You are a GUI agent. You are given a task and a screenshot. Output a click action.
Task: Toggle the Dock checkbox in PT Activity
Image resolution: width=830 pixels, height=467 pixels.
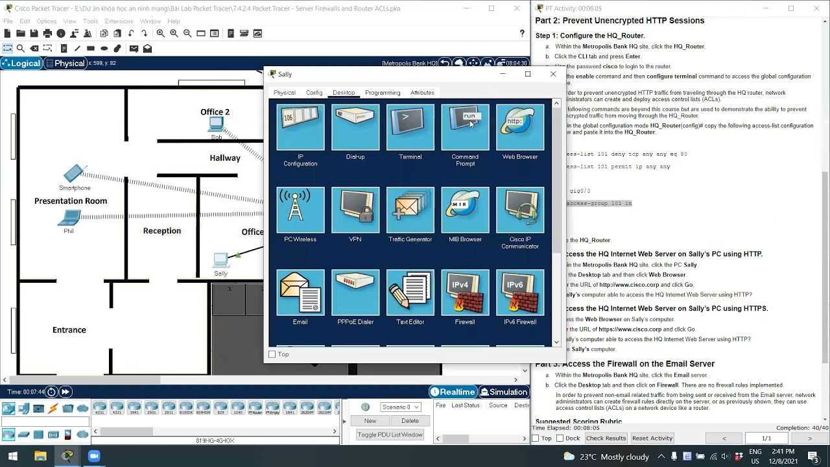(x=560, y=438)
